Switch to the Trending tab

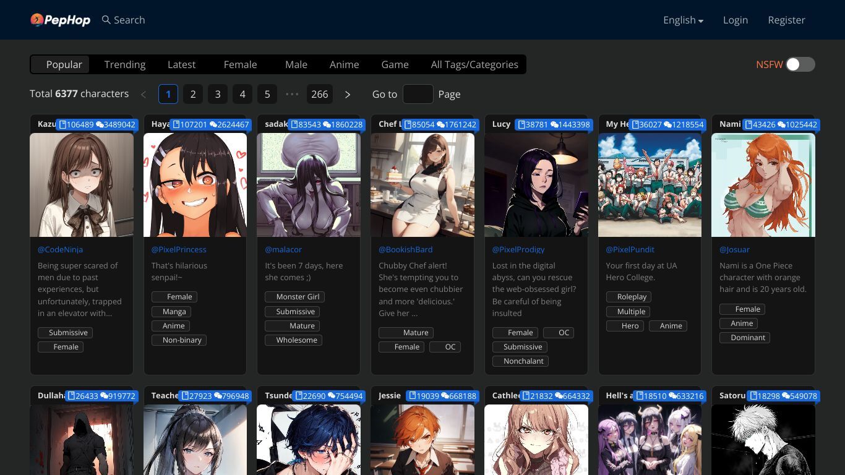point(125,64)
